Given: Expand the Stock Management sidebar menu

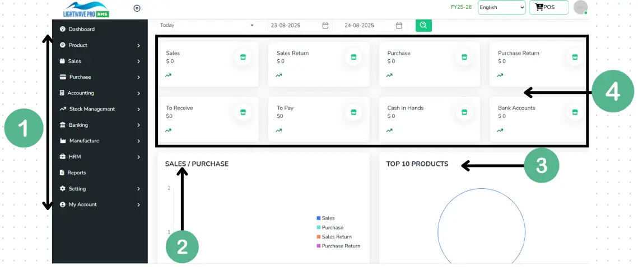Looking at the screenshot, I should click(x=92, y=109).
